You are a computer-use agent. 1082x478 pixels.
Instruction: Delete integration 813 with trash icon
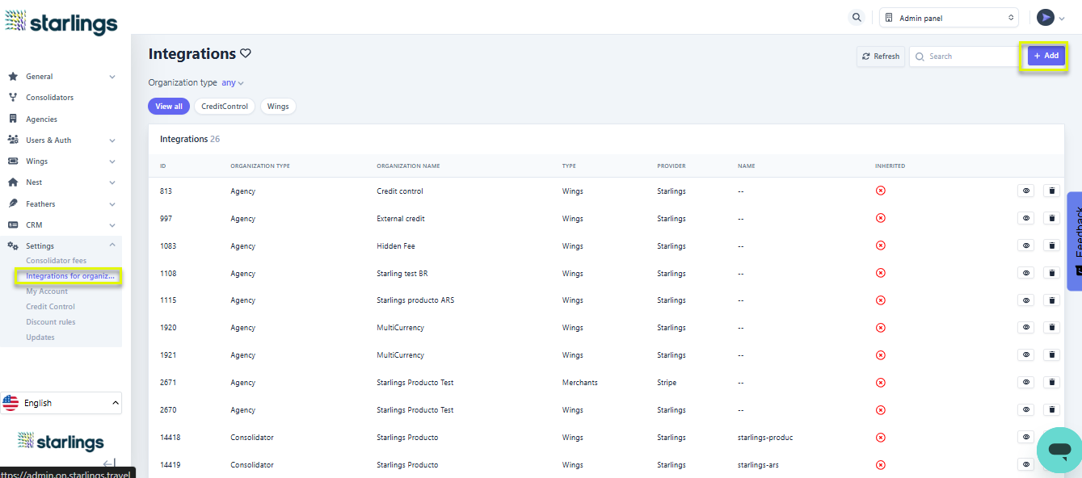tap(1051, 191)
